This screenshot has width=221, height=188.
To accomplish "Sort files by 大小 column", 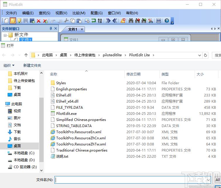I will (200, 74).
